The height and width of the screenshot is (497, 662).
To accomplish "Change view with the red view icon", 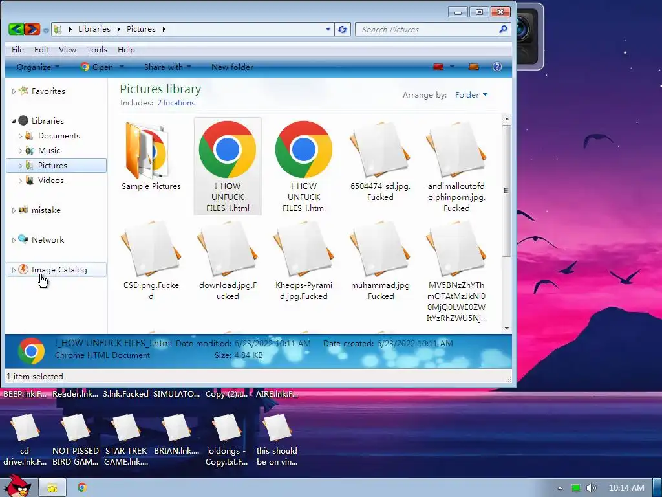I will (438, 67).
